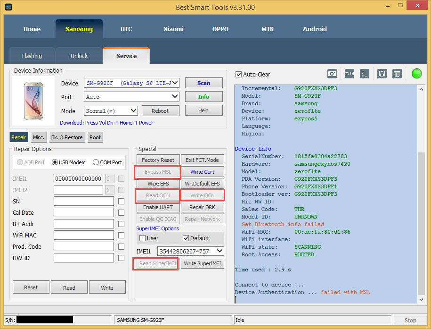The image size is (431, 329).
Task: Open the Android tab
Action: click(315, 29)
